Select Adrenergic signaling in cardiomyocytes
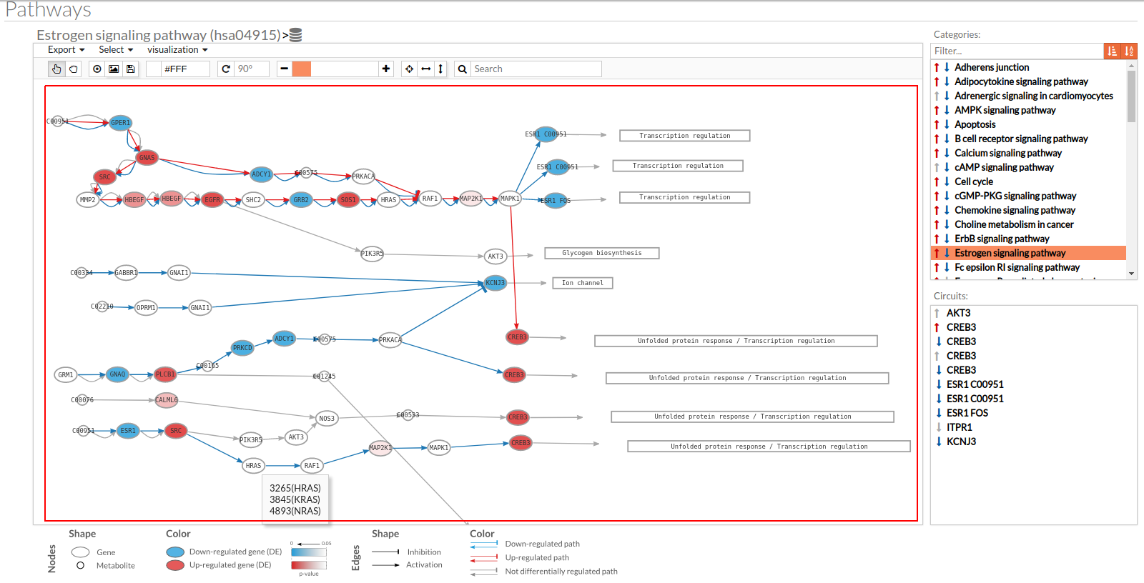The image size is (1144, 583). click(x=1033, y=96)
